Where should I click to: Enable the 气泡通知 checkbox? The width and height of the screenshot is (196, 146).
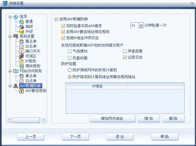click(x=70, y=51)
